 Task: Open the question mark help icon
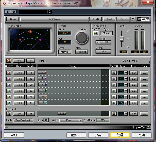tap(133, 19)
